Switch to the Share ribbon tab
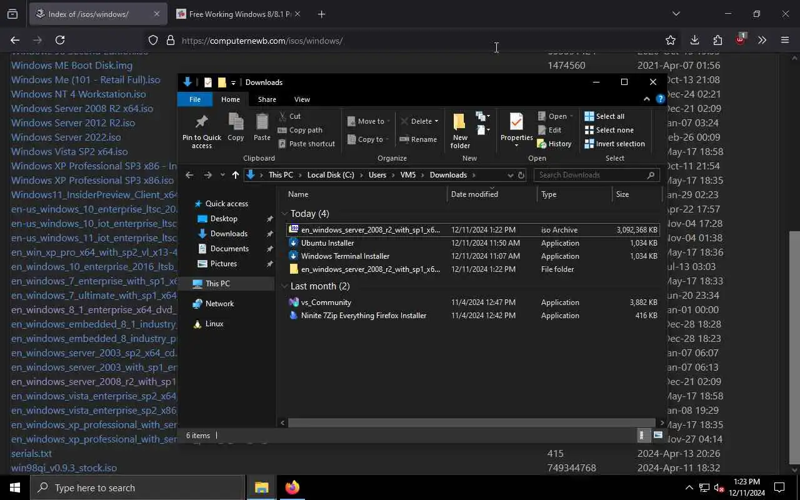The image size is (800, 500). click(x=267, y=99)
